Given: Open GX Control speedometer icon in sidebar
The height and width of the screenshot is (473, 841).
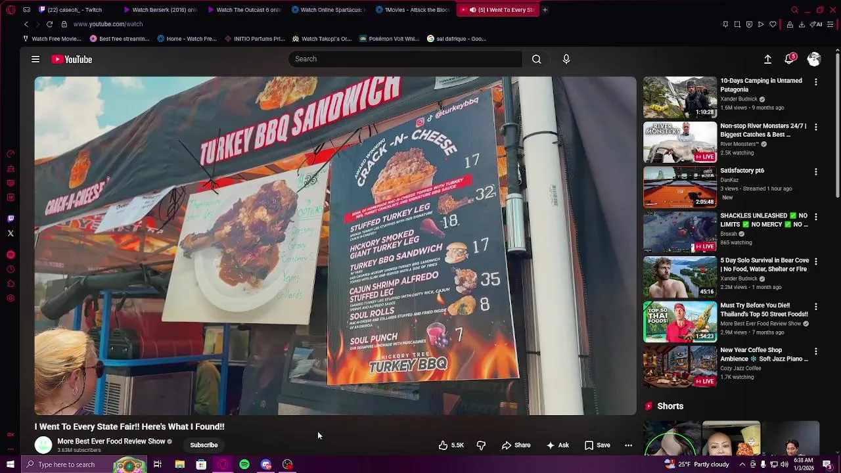Looking at the screenshot, I should click(x=11, y=154).
